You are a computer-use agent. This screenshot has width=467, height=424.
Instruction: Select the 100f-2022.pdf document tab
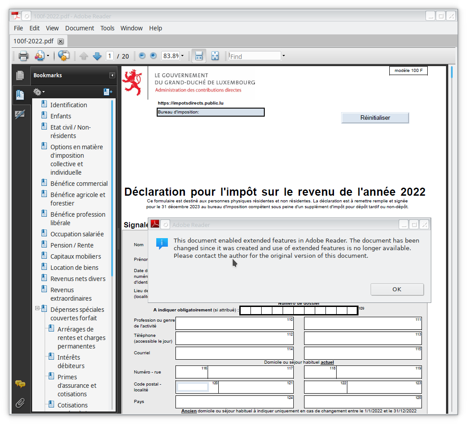tap(33, 41)
